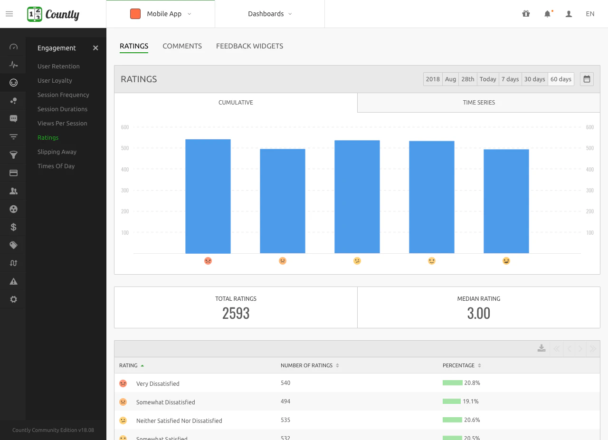Image resolution: width=608 pixels, height=440 pixels.
Task: Open the round dotted sidebar icon
Action: [13, 209]
